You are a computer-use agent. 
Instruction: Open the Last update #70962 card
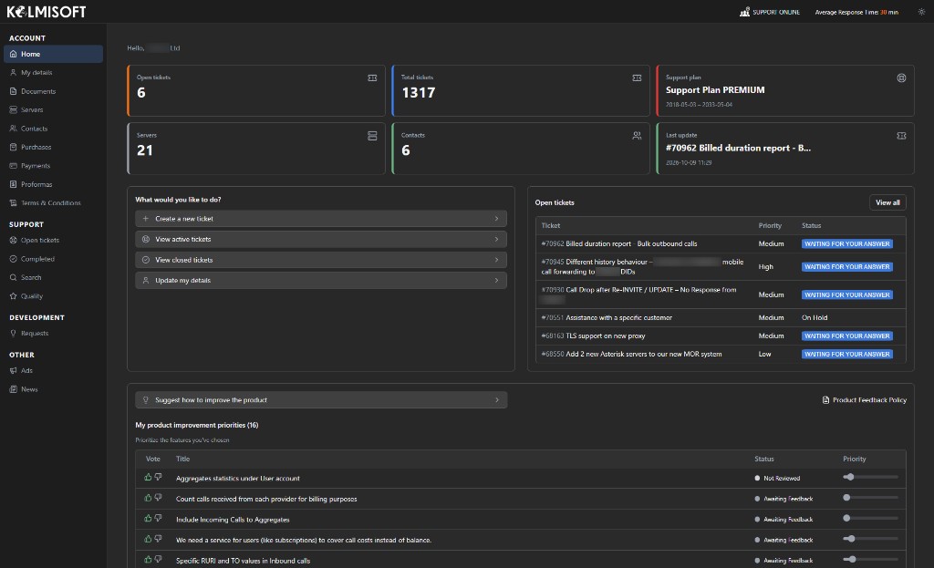tap(785, 149)
